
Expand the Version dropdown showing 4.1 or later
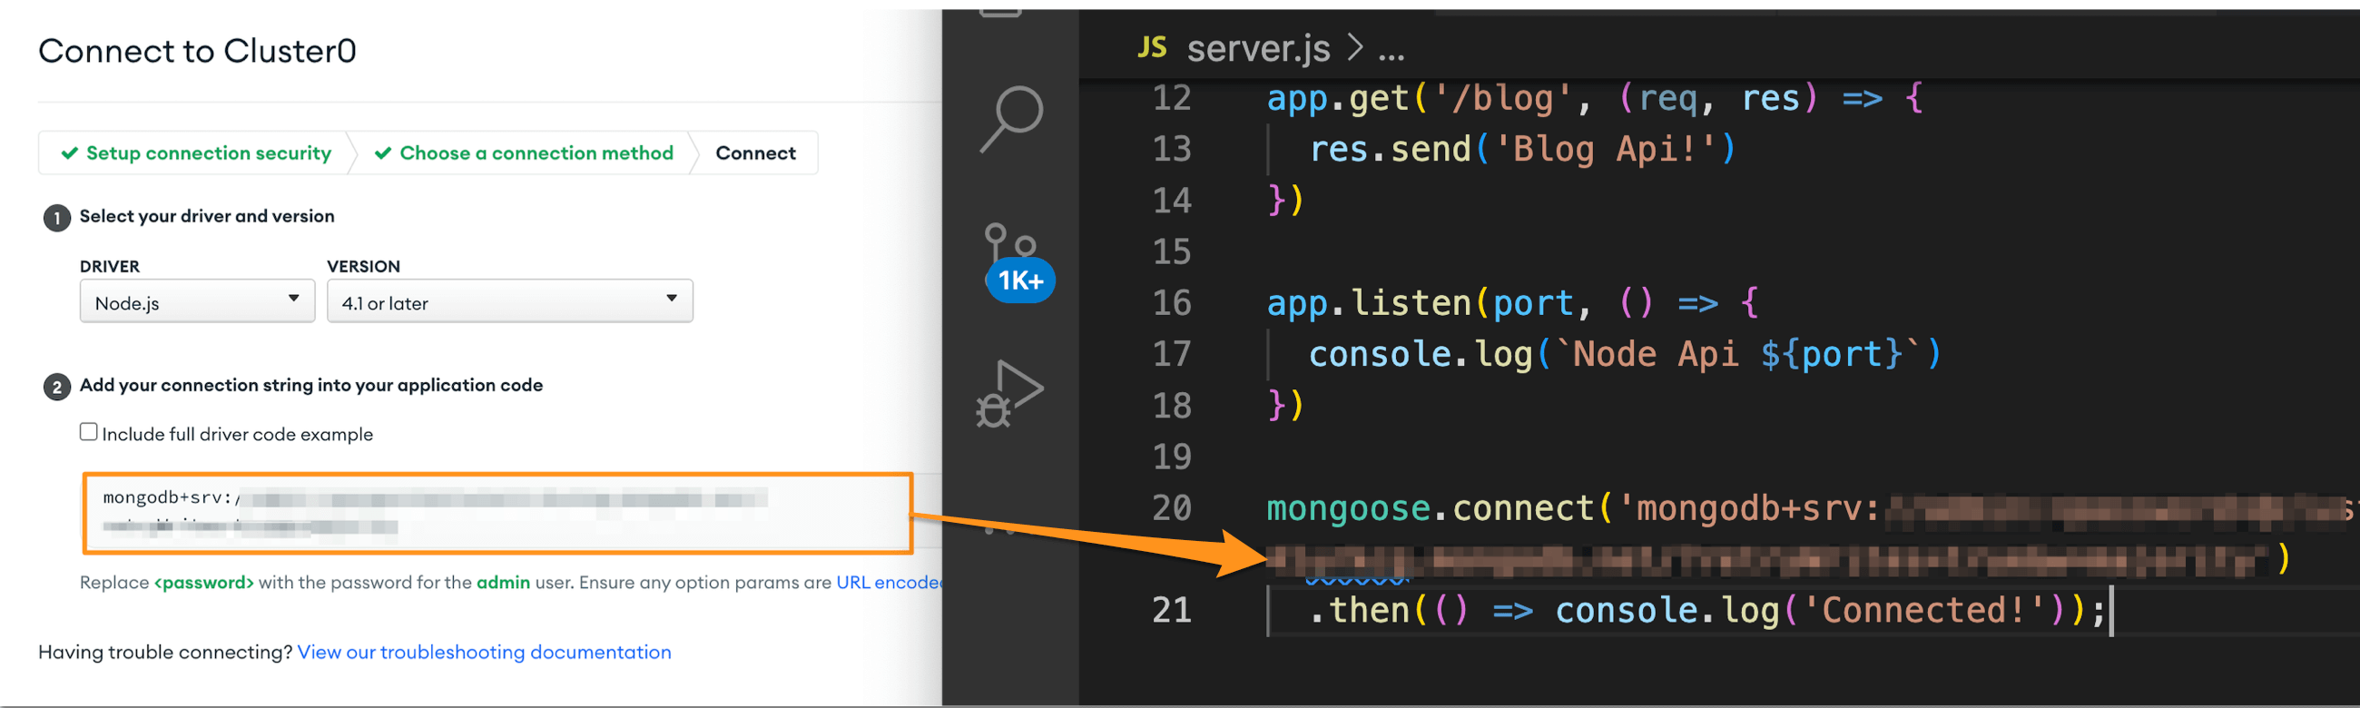pos(509,301)
